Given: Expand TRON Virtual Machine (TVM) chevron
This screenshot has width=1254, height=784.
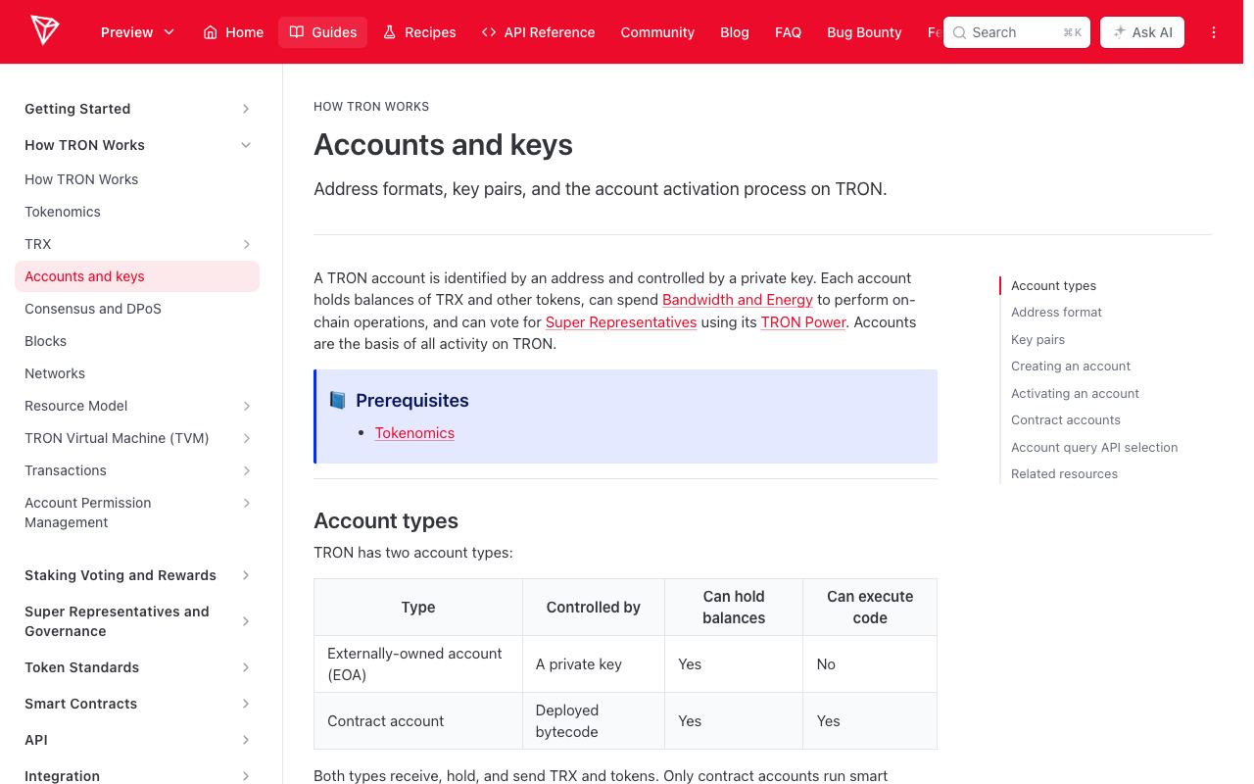Looking at the screenshot, I should [x=246, y=438].
